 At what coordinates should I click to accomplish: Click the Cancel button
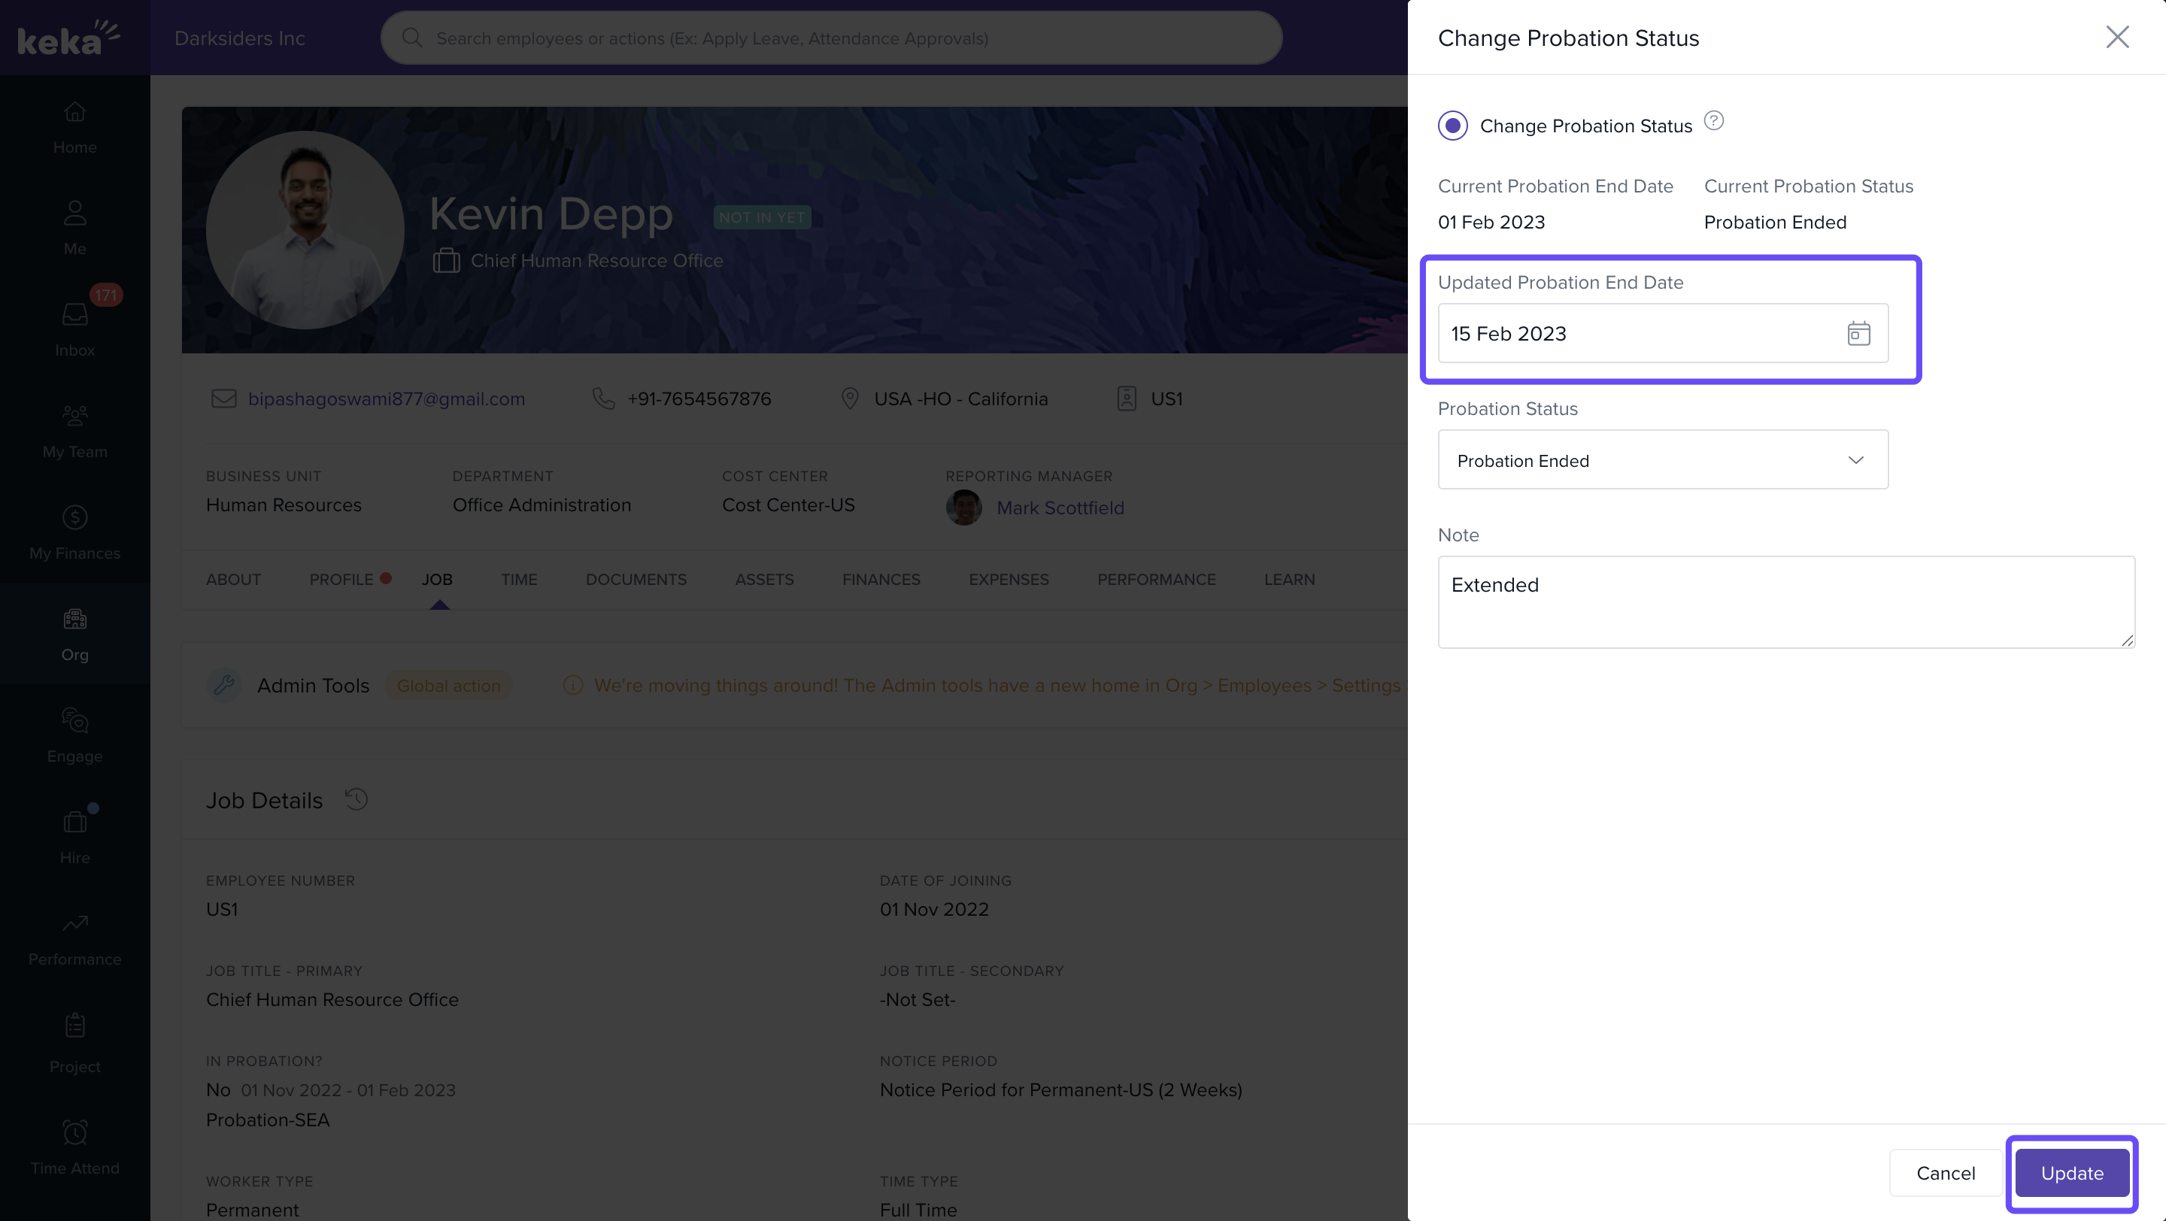click(1945, 1172)
